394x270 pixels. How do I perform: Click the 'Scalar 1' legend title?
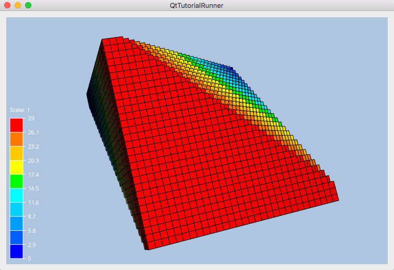click(x=20, y=110)
